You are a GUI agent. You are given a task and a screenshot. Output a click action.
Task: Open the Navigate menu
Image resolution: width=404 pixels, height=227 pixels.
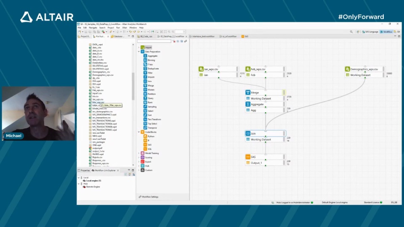tap(93, 28)
